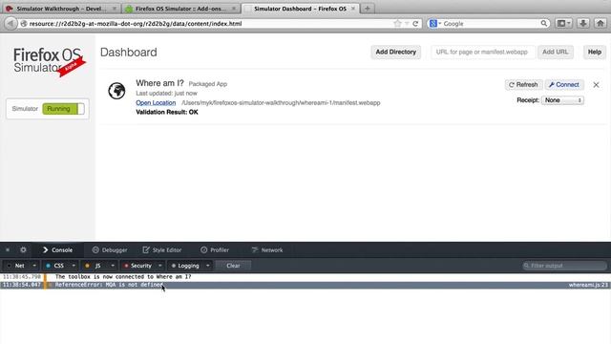Screen dimensions: 611x344
Task: Toggle the CSS filter button
Action: (55, 266)
